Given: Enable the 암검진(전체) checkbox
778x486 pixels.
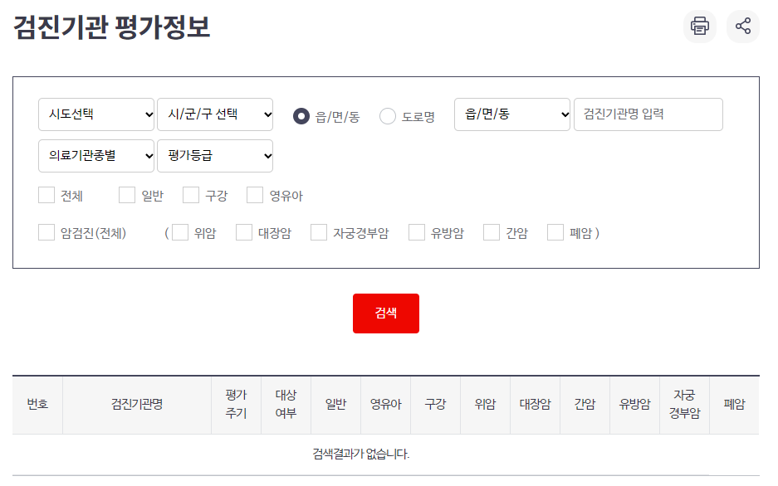Looking at the screenshot, I should point(46,232).
